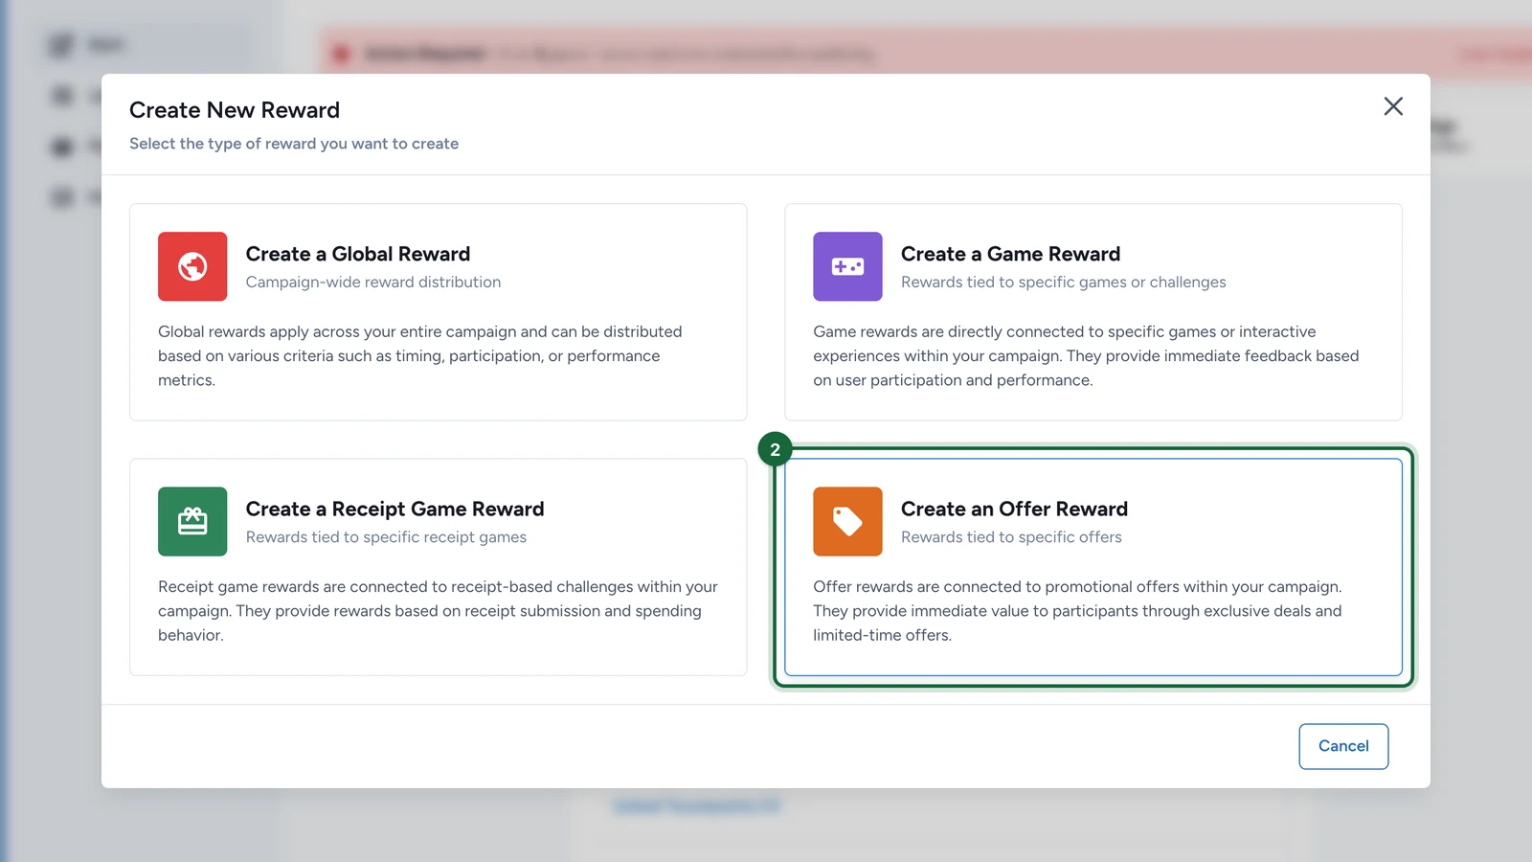Click 'Campaign-wide reward distribution' subtitle
The image size is (1532, 862).
[x=373, y=282]
